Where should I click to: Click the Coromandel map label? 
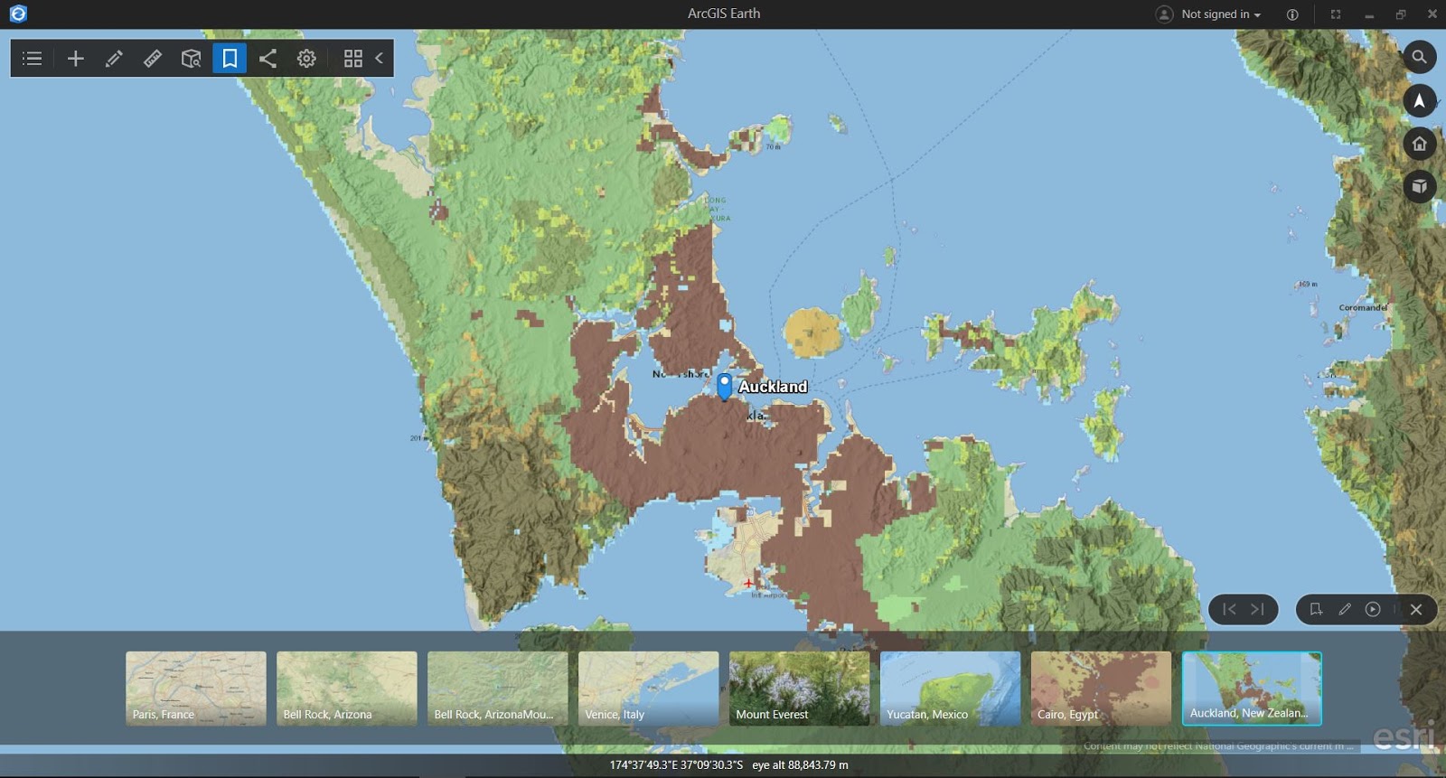click(1363, 308)
